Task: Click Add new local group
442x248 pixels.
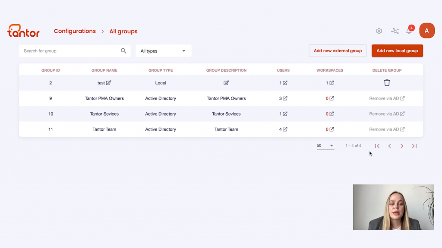Action: tap(397, 51)
